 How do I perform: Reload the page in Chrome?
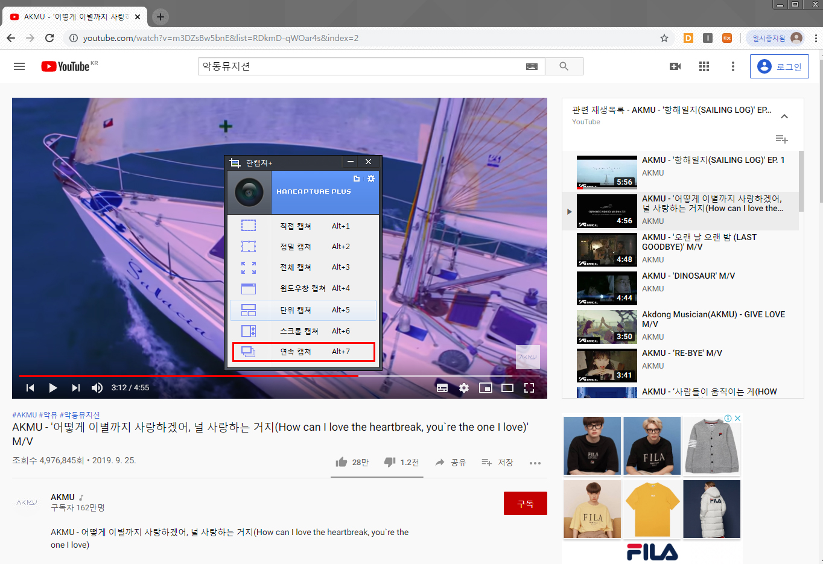[49, 38]
